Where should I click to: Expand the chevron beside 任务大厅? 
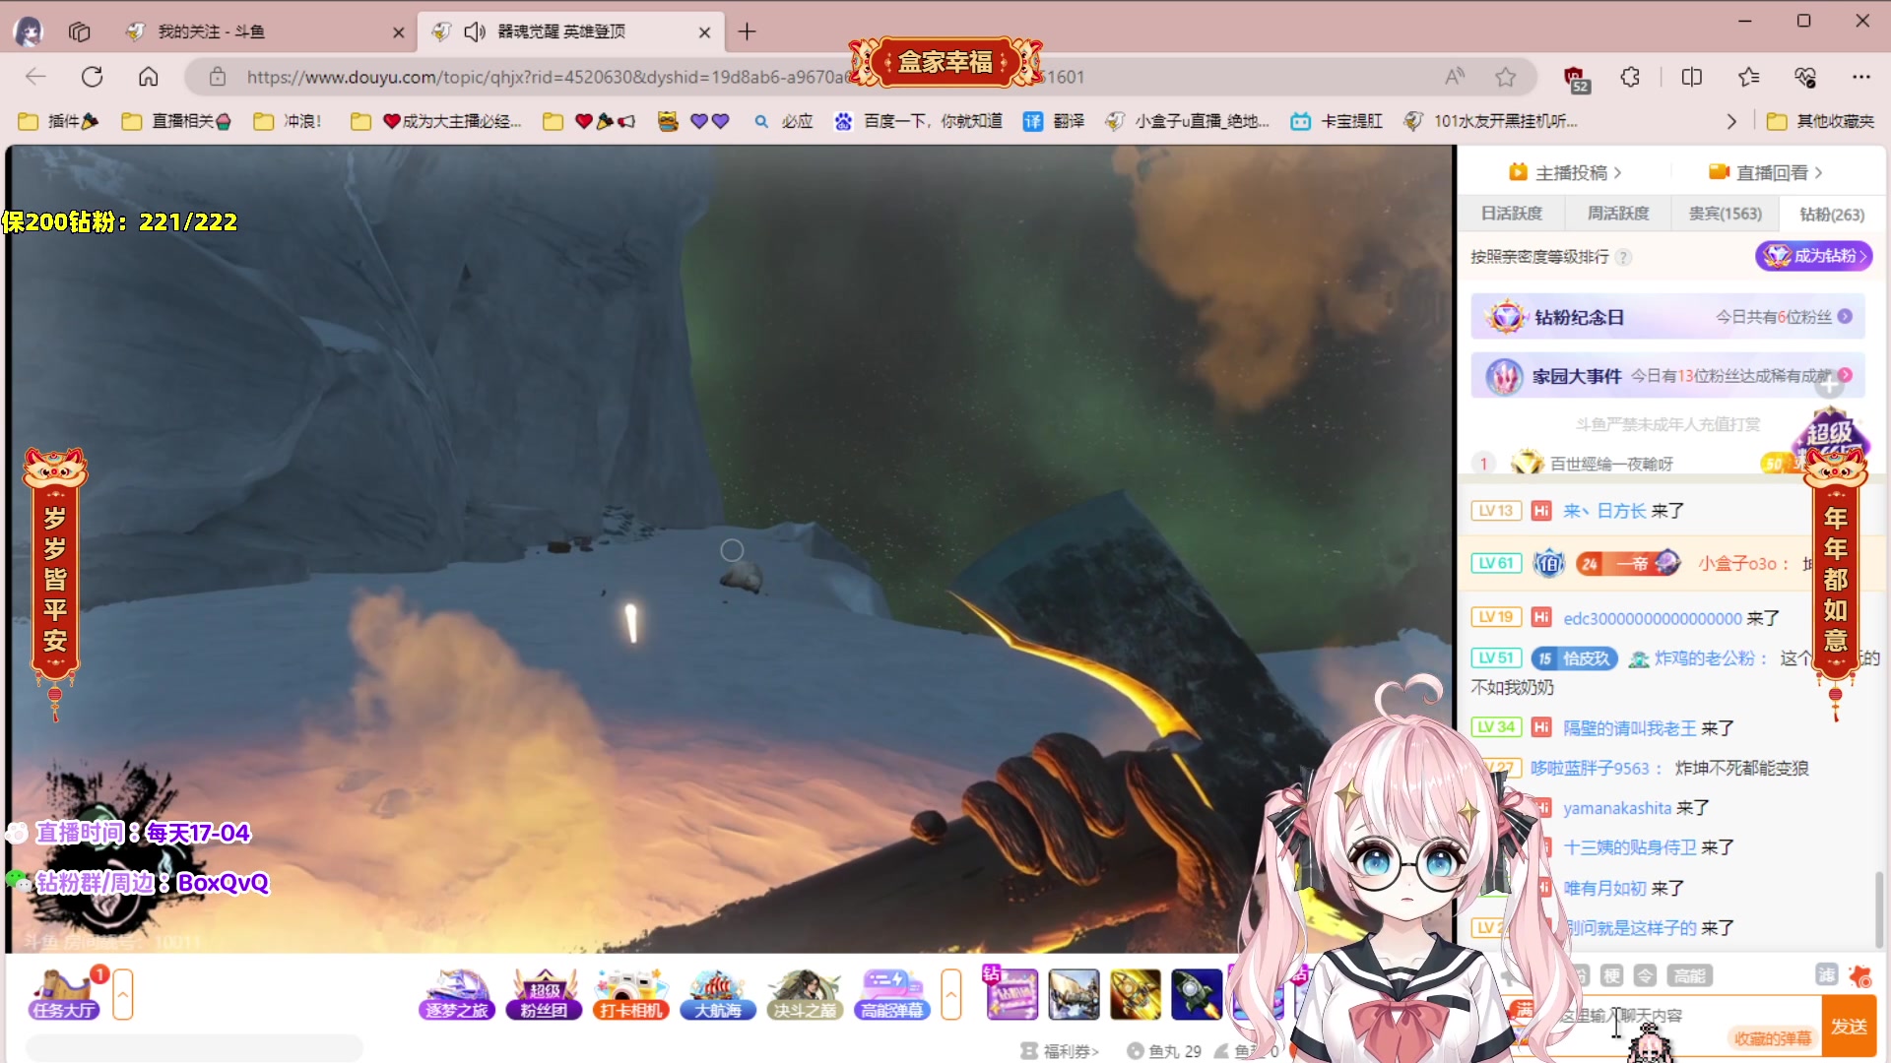pos(122,994)
